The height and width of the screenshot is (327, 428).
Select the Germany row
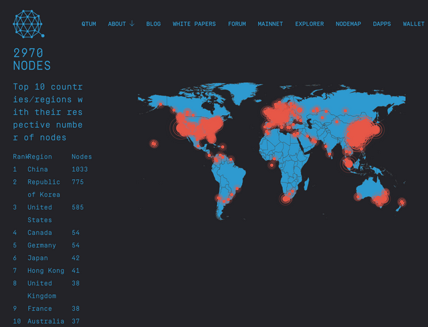(x=46, y=245)
